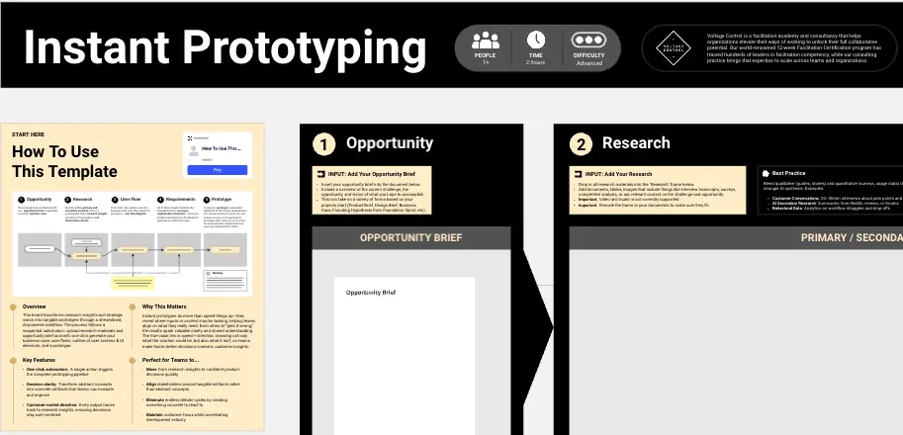Click the Overview section heading
Screen dimensions: 903x435
tap(36, 306)
